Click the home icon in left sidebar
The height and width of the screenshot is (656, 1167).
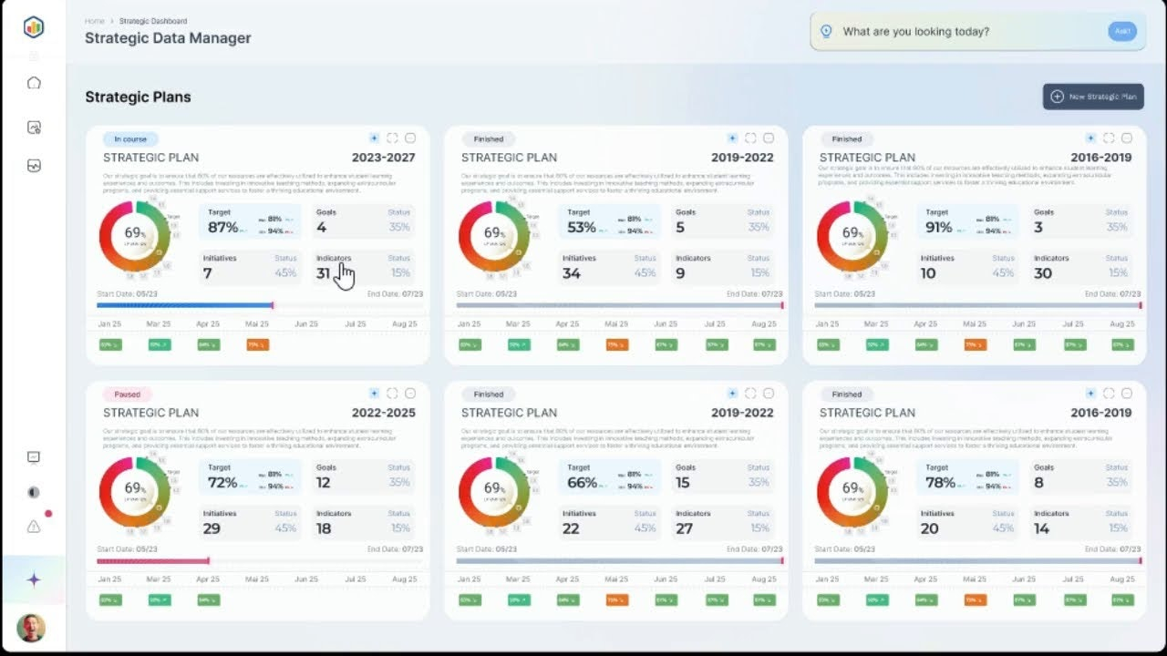click(x=34, y=83)
